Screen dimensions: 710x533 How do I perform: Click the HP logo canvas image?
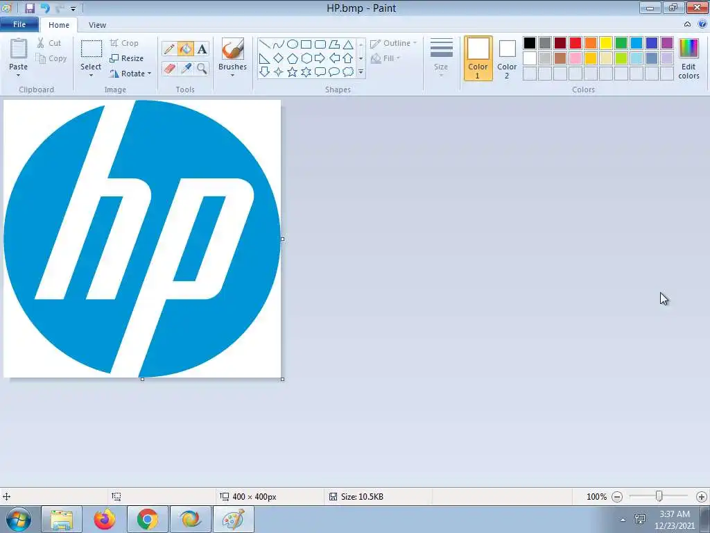click(x=142, y=239)
